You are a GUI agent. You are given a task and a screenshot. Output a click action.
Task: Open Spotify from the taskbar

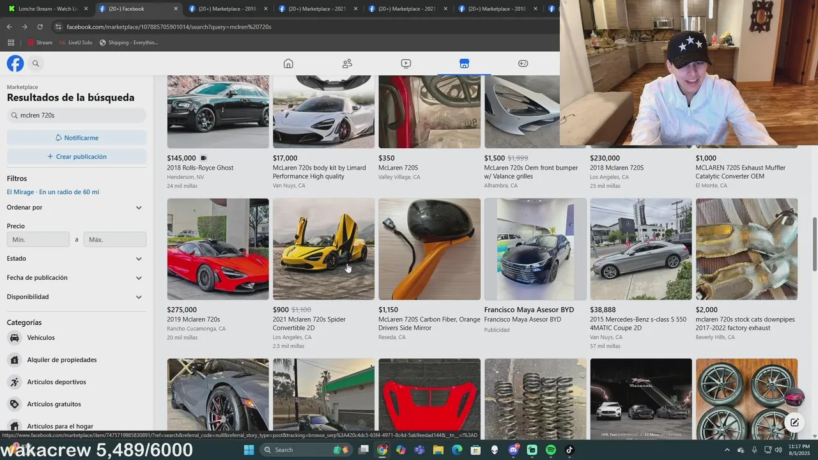[551, 450]
